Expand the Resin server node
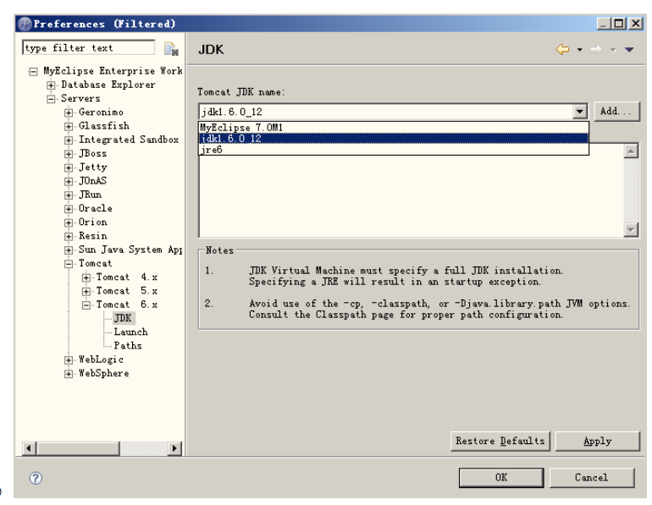652x505 pixels. 69,236
